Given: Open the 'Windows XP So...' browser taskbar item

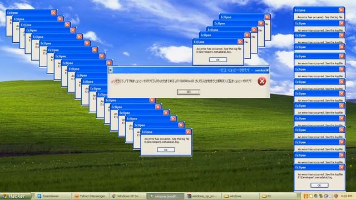Looking at the screenshot, I should point(128,196).
